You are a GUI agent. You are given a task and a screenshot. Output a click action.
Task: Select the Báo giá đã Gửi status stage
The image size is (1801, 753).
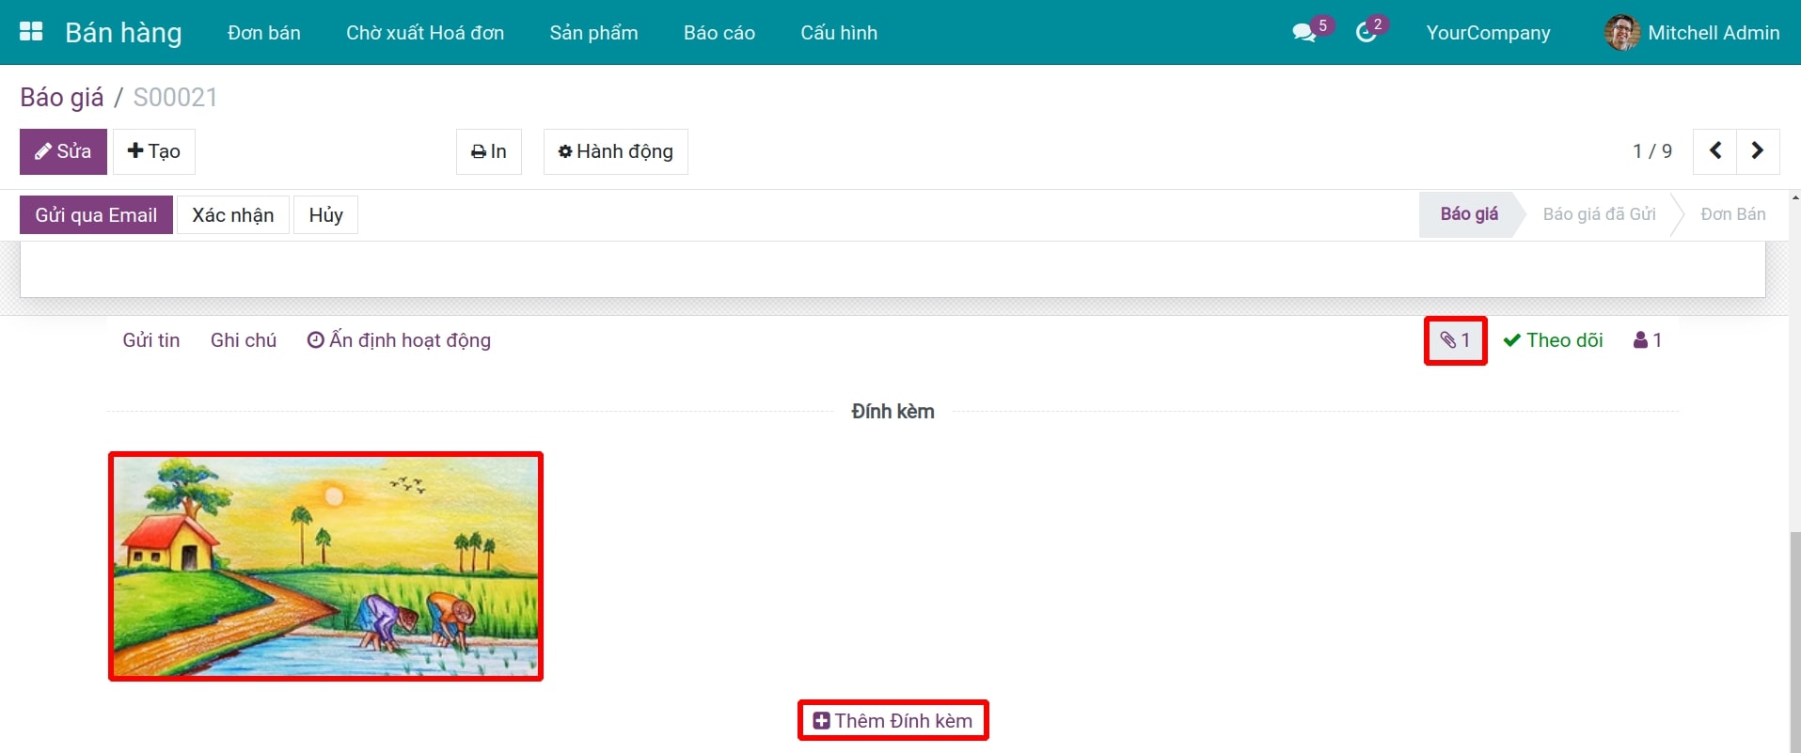(1599, 214)
